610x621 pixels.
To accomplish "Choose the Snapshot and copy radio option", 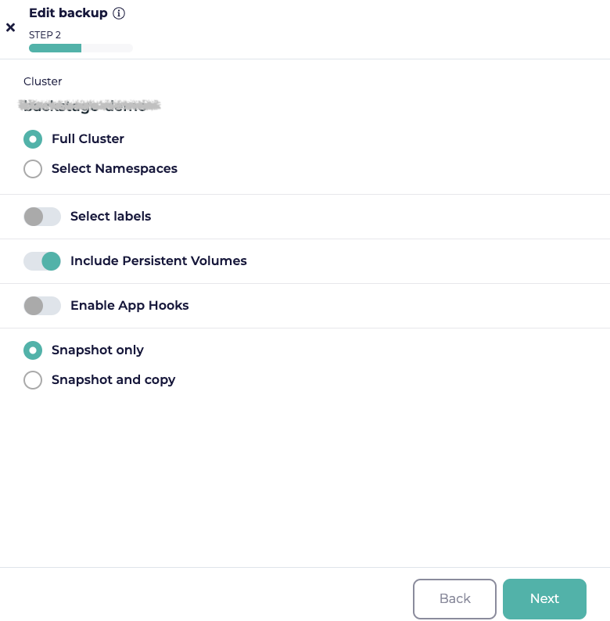I will (33, 380).
